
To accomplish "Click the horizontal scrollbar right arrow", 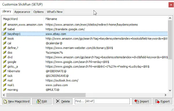I will point(166,95).
